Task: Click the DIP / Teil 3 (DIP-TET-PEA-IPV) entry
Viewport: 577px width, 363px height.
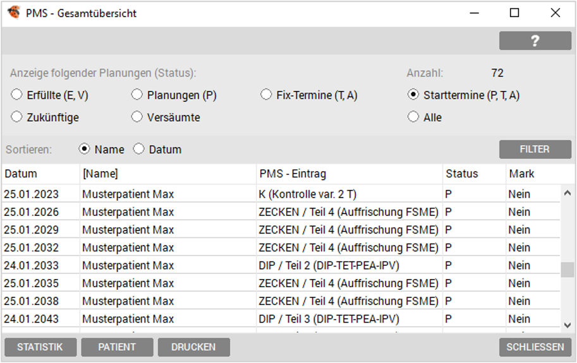Action: 329,319
